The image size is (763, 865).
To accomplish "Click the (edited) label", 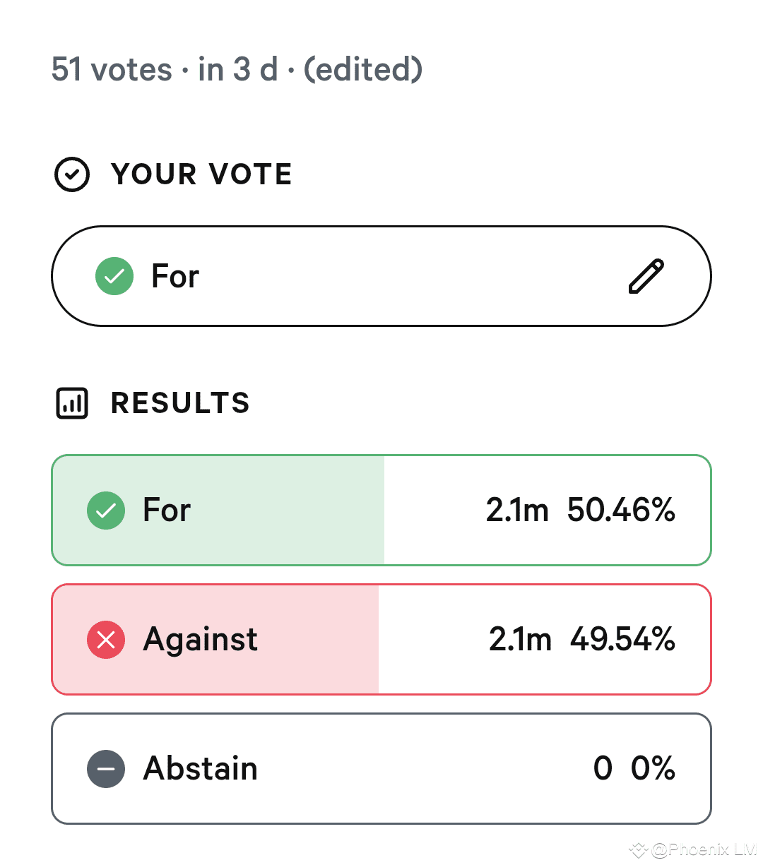I will 362,68.
